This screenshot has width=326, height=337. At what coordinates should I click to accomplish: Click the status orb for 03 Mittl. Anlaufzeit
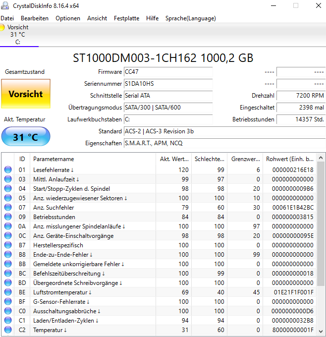(x=8, y=179)
